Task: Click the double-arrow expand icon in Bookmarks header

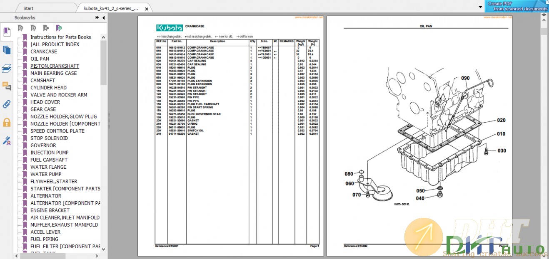Action: [x=97, y=17]
